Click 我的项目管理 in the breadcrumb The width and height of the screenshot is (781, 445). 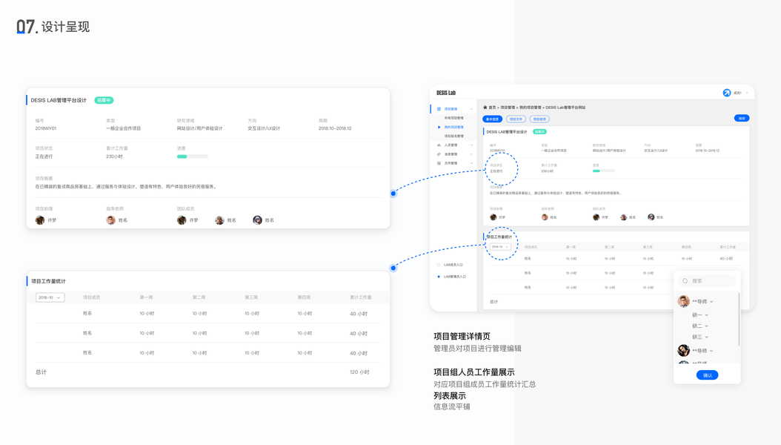point(530,108)
